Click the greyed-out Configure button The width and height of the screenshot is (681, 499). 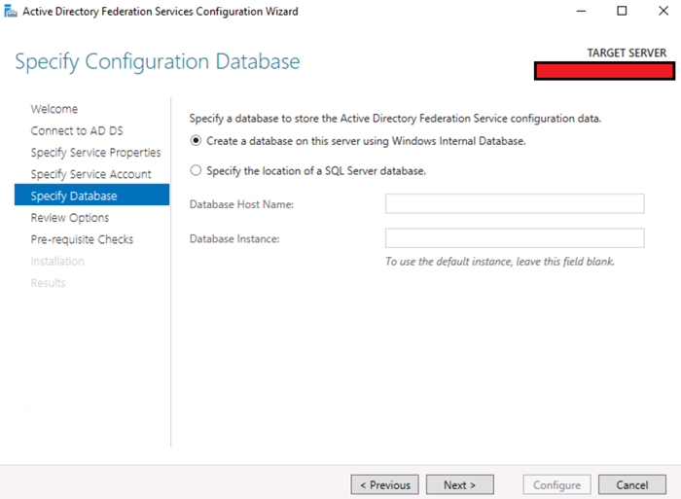557,484
